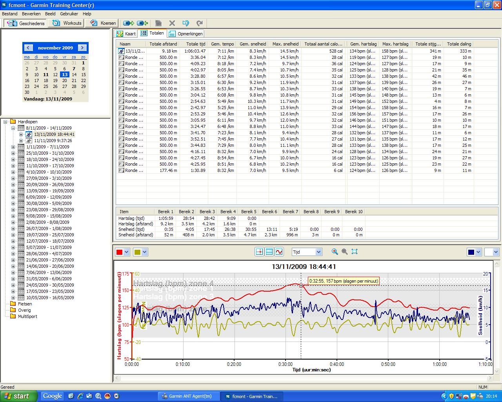Click the Hardlopen folder icon
Screen dimensions: 502x402
[13, 122]
